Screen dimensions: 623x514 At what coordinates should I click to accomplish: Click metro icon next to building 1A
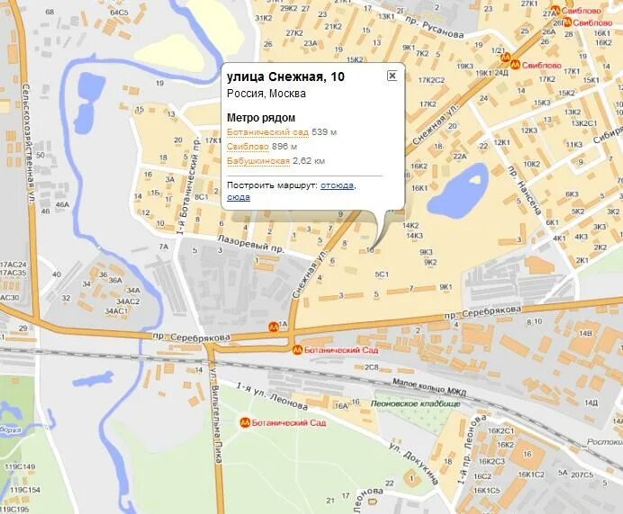(x=274, y=327)
